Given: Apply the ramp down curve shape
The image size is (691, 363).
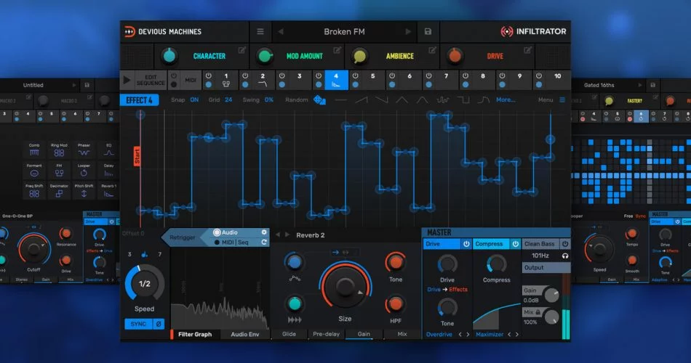Looking at the screenshot, I should [382, 100].
